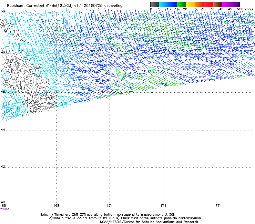
Task: Click the '>50 knots' legend label
Action: click(x=245, y=9)
